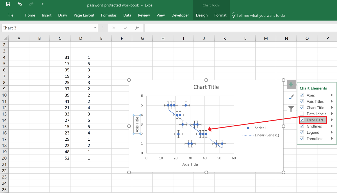This screenshot has width=337, height=193.
Task: Expand the Error Bars options arrow
Action: 332,120
